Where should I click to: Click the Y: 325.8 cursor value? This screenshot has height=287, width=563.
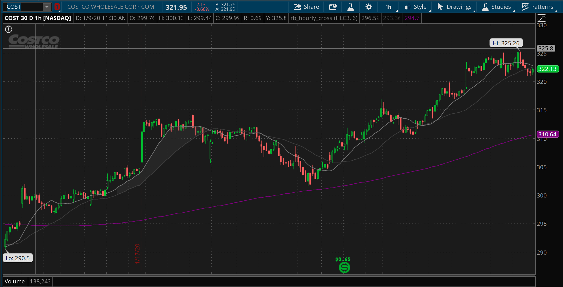pos(276,18)
